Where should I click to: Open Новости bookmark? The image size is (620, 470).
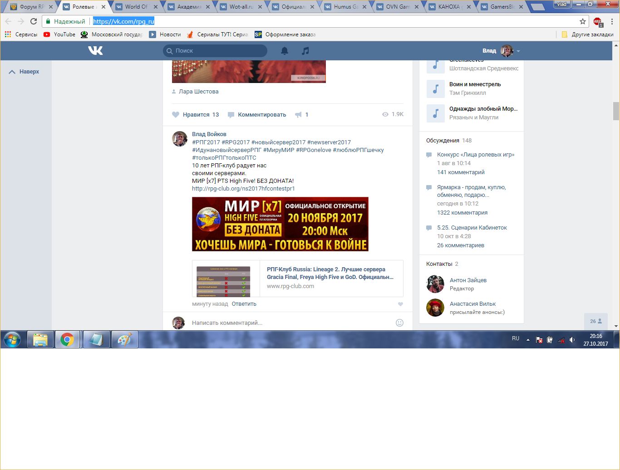click(165, 34)
